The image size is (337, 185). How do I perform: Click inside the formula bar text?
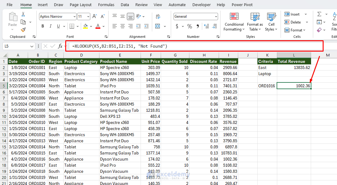120,46
